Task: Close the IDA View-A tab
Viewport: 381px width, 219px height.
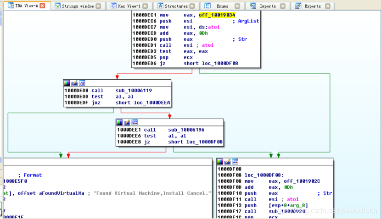Action: pos(42,5)
